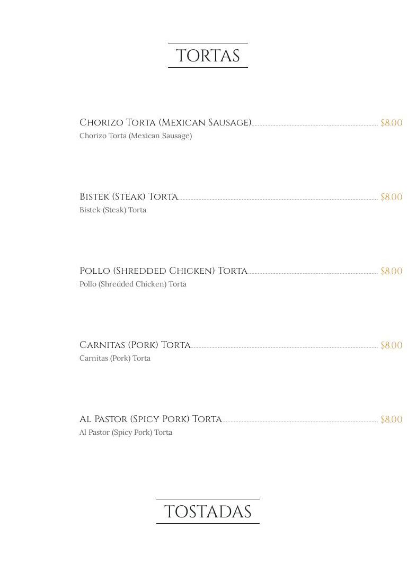Click the dotted leader line after Bistek Torta title
Image resolution: width=416 pixels, height=573 pixels.
pyautogui.click(x=278, y=199)
